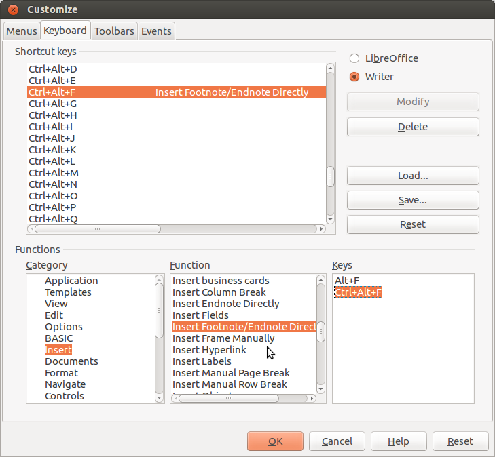
Task: Select Ctrl+Alt+L in shortcut keys list
Action: (177, 161)
